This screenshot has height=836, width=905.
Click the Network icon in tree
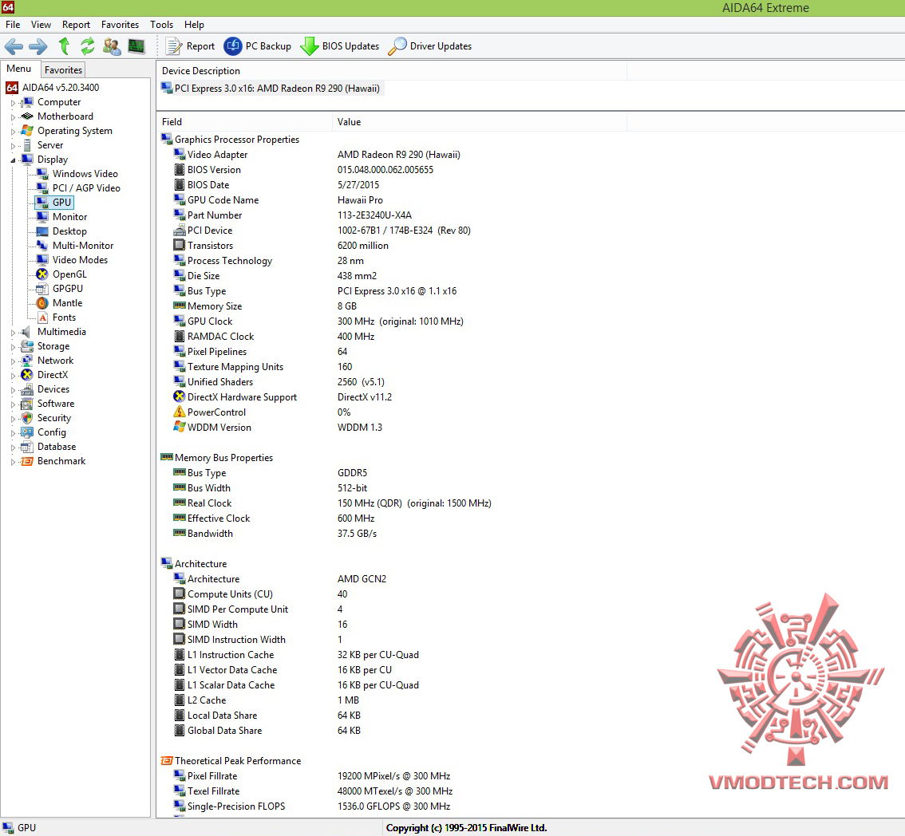tap(27, 361)
